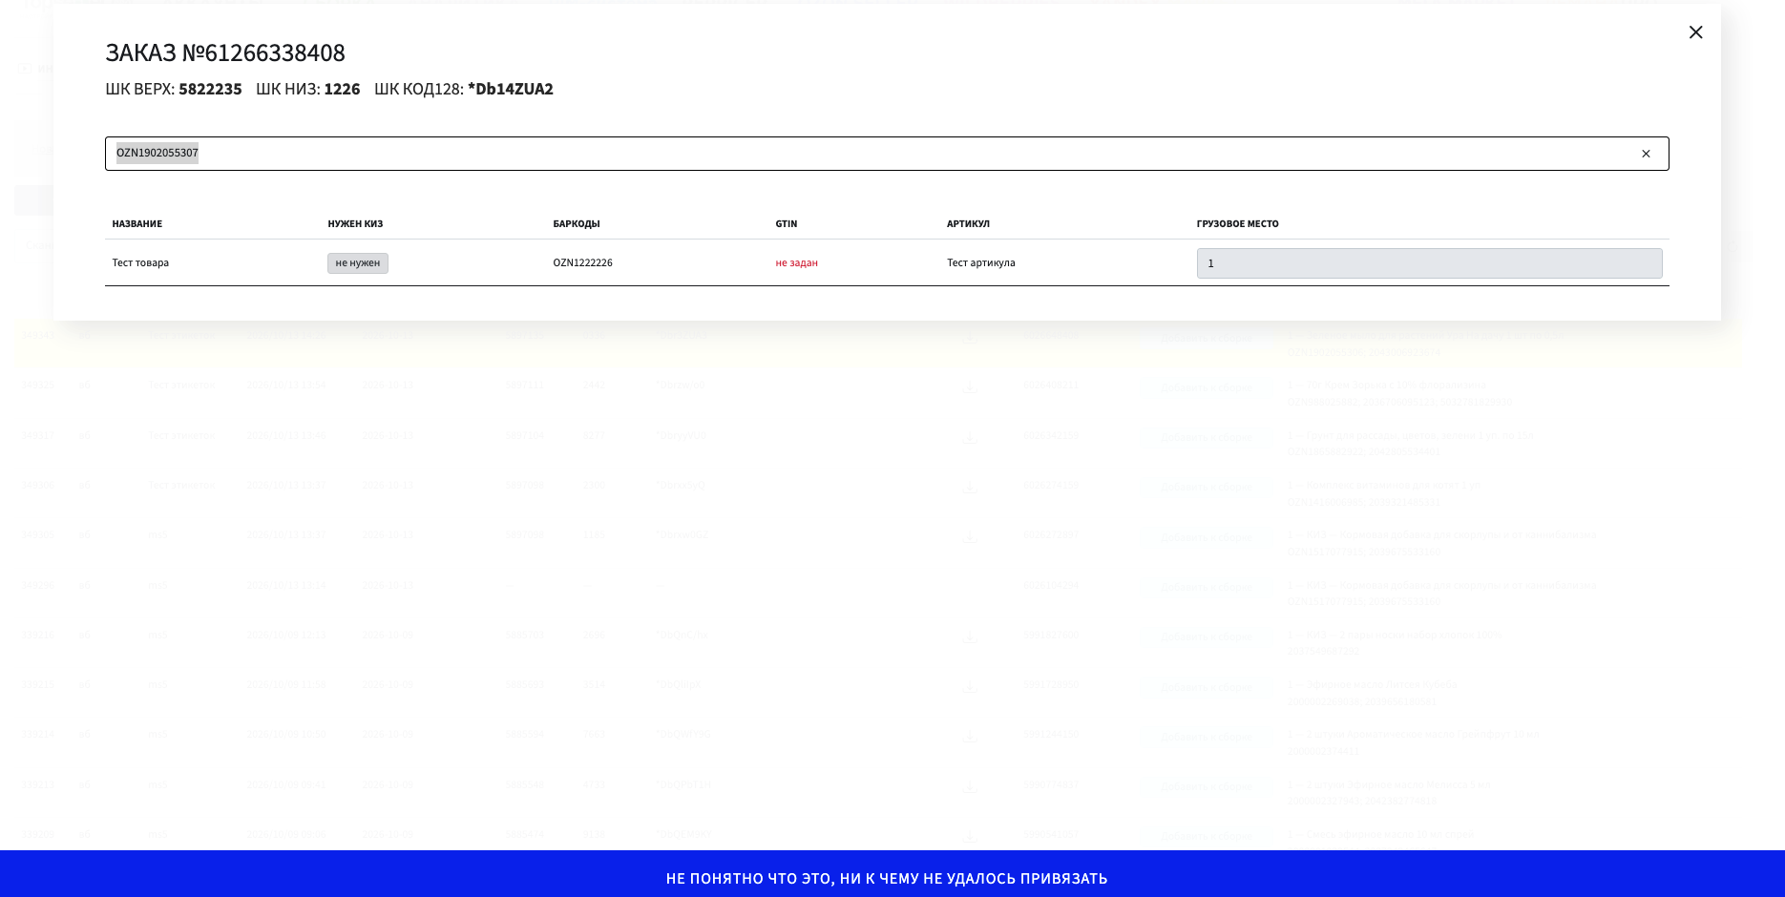Click the 'не нужен' KIZ badge
1785x897 pixels.
click(x=358, y=263)
